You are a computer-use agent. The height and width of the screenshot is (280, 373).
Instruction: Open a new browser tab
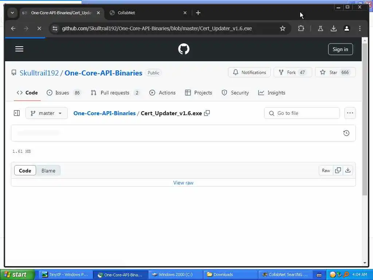point(198,13)
